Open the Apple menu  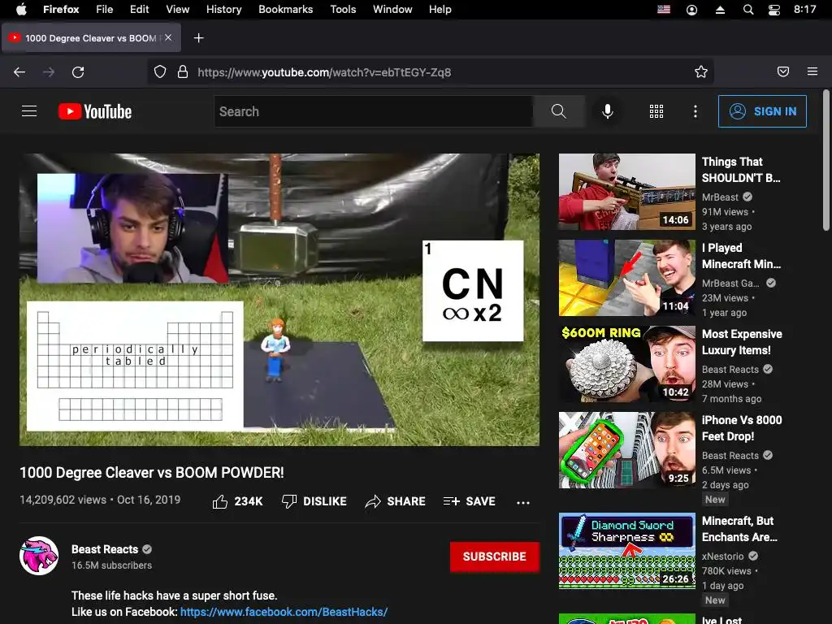point(21,10)
